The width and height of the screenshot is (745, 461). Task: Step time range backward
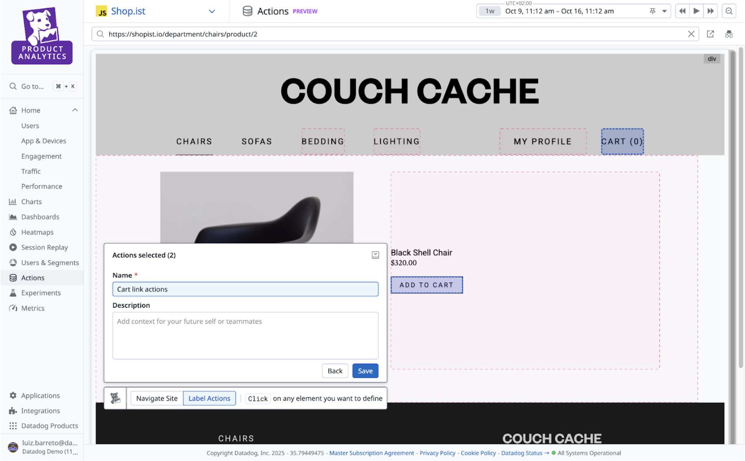(682, 11)
